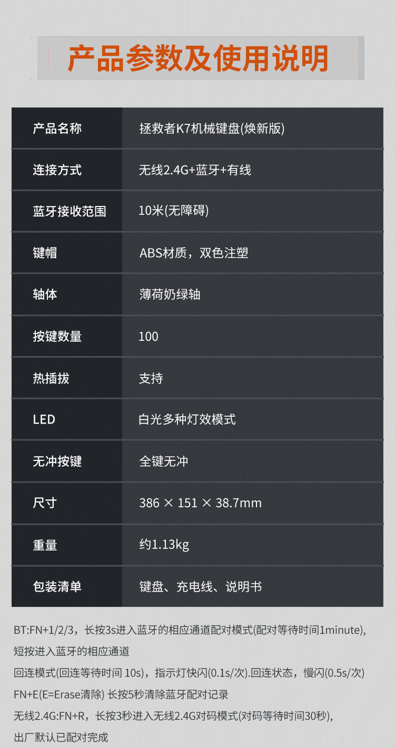Screen dimensions: 395x748
Task: Click the 拯救者K7机械键盘(焕新版) product name
Action: 212,128
